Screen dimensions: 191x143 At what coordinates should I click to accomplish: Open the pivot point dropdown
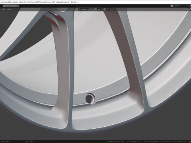[91, 9]
